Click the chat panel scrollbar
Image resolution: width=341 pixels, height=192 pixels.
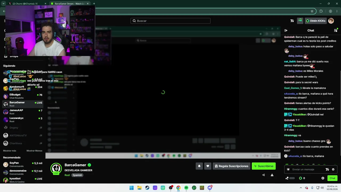click(x=340, y=113)
